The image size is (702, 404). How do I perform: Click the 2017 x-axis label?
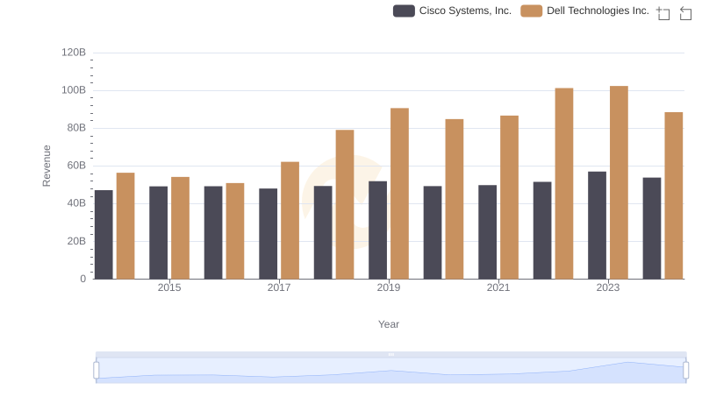coord(279,287)
